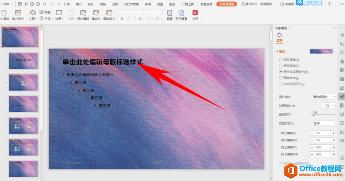The height and width of the screenshot is (181, 345).
Task: Click Save Background As (另存背景) icon
Action: coord(181,15)
